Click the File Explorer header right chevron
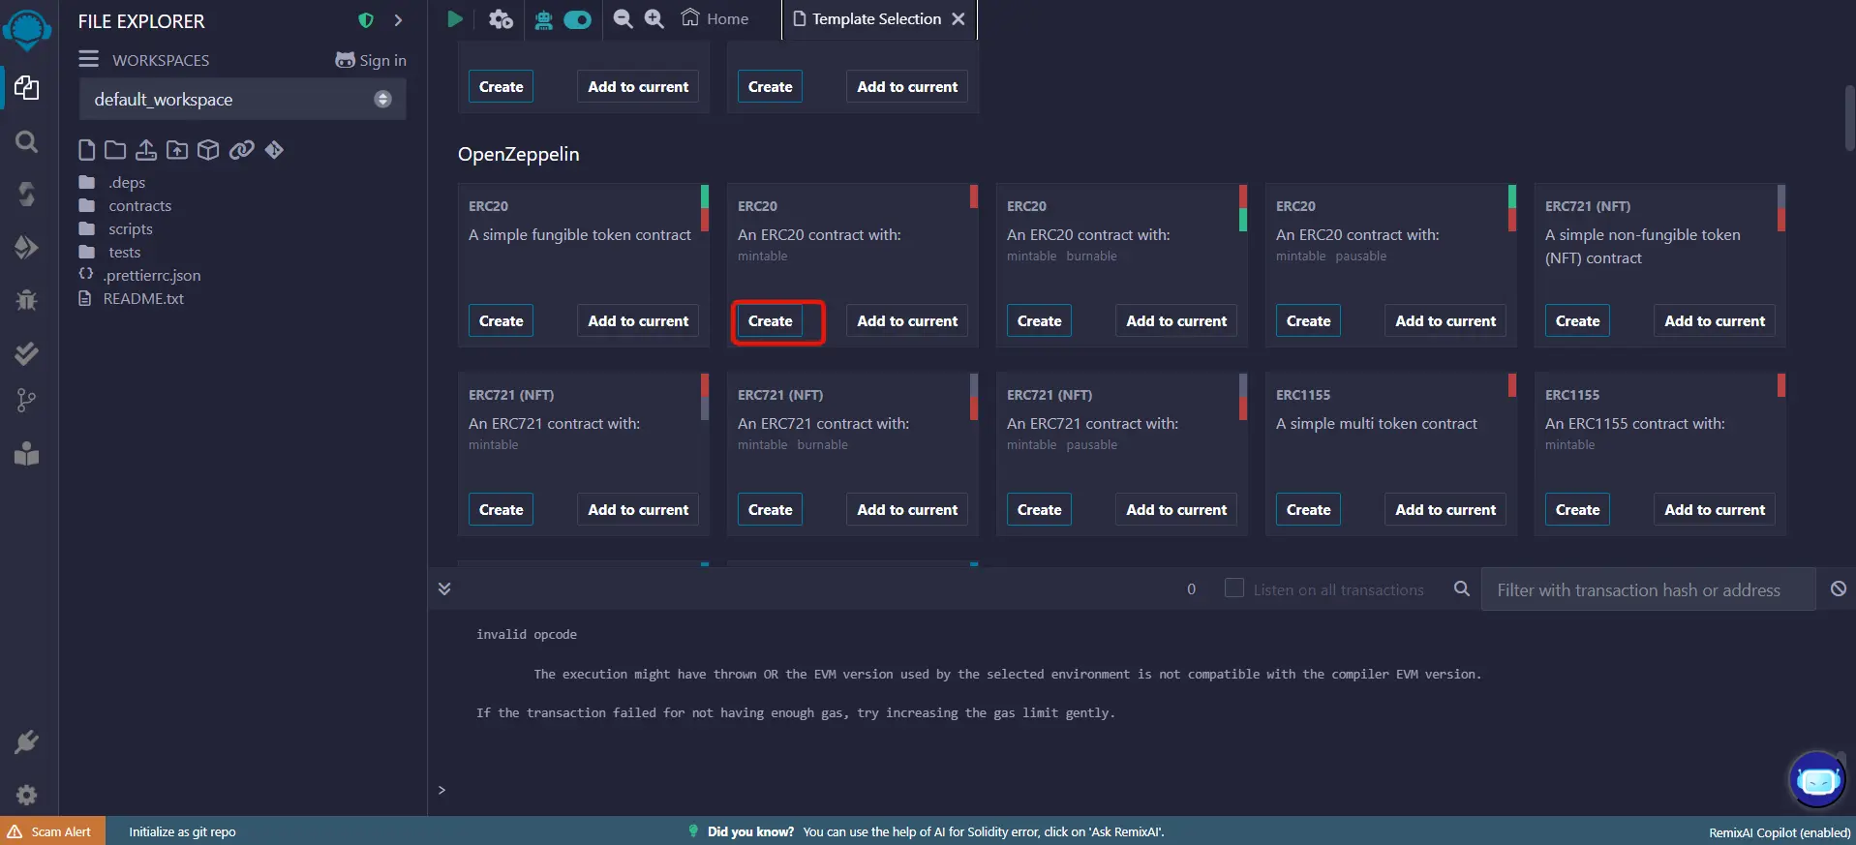 (398, 20)
